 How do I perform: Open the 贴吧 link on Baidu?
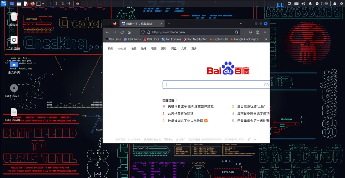144,49
